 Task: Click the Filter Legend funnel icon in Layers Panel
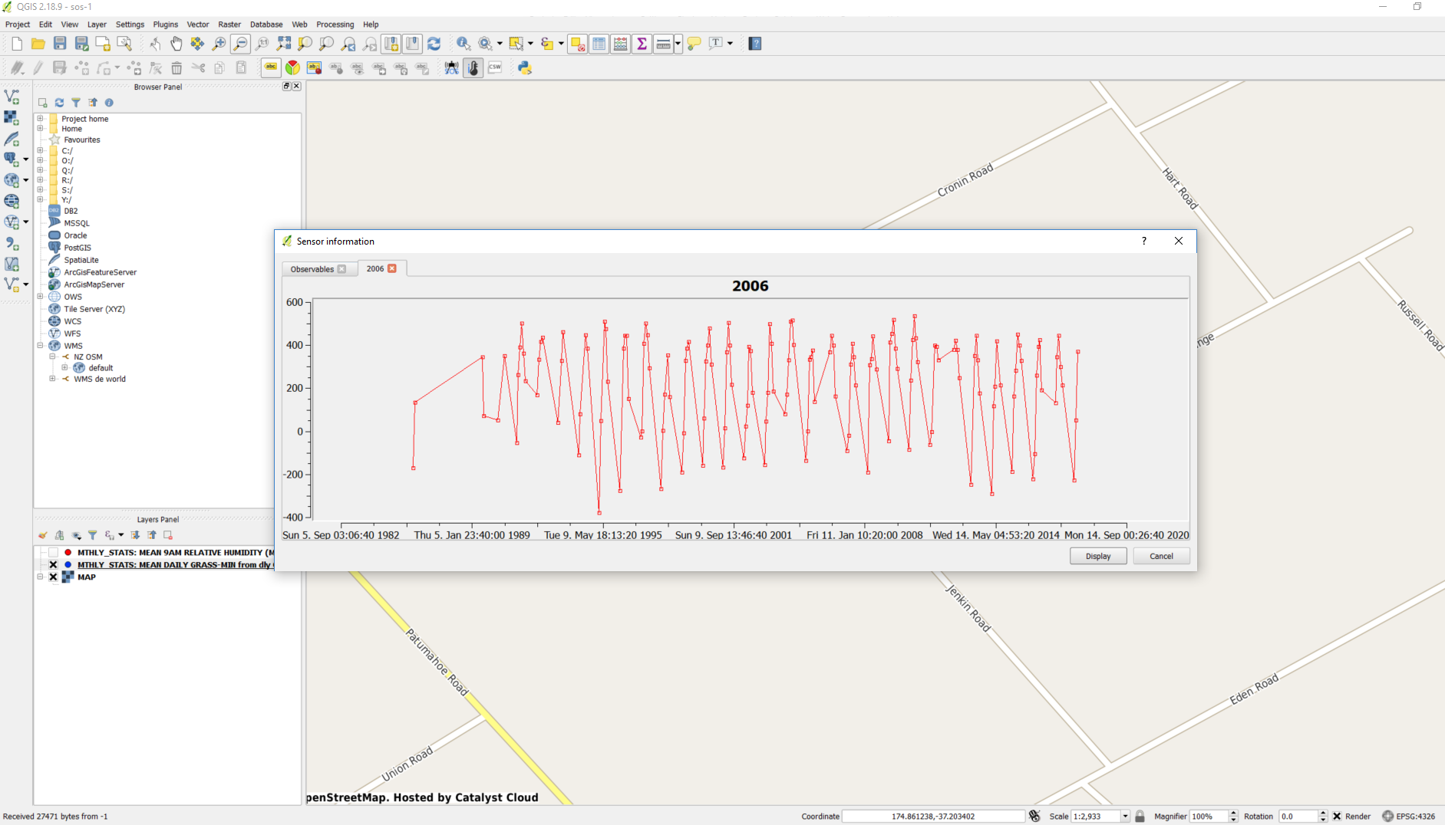point(93,535)
